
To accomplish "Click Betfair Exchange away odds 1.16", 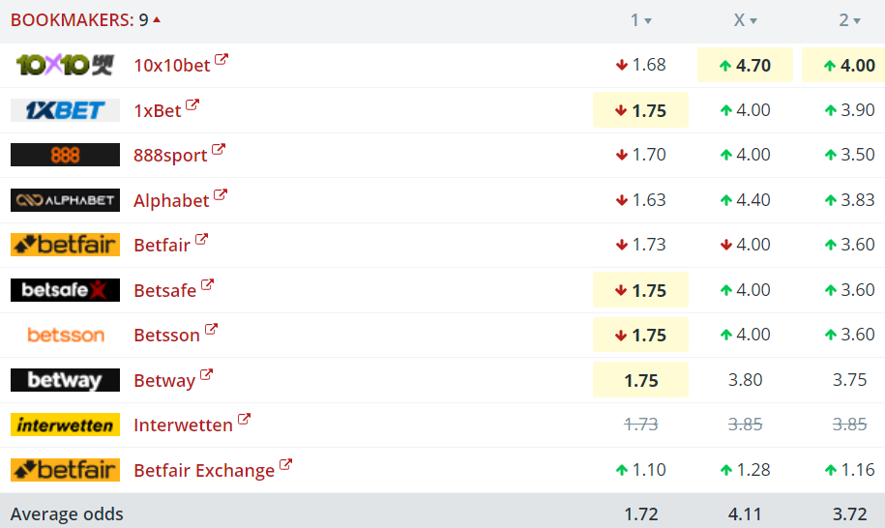I will tap(849, 470).
